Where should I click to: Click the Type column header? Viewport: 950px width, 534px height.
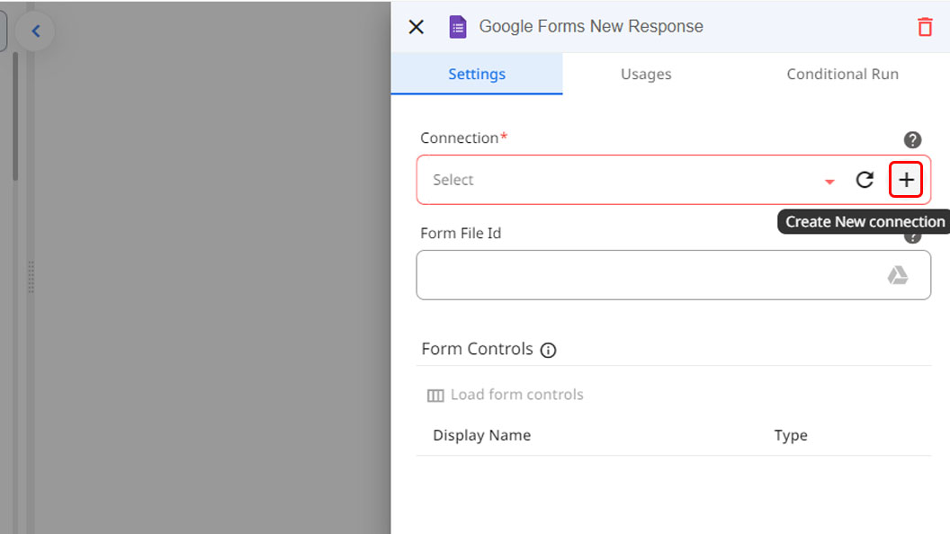tap(791, 435)
